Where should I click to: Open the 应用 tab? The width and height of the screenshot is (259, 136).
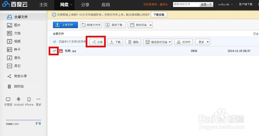[x=106, y=5]
